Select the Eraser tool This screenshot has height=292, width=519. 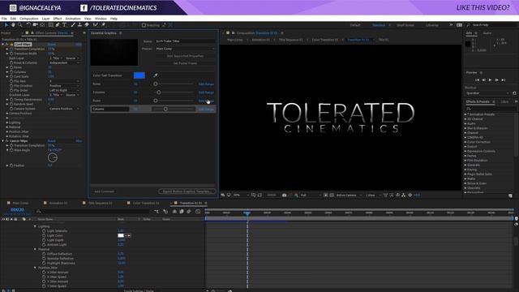87,25
